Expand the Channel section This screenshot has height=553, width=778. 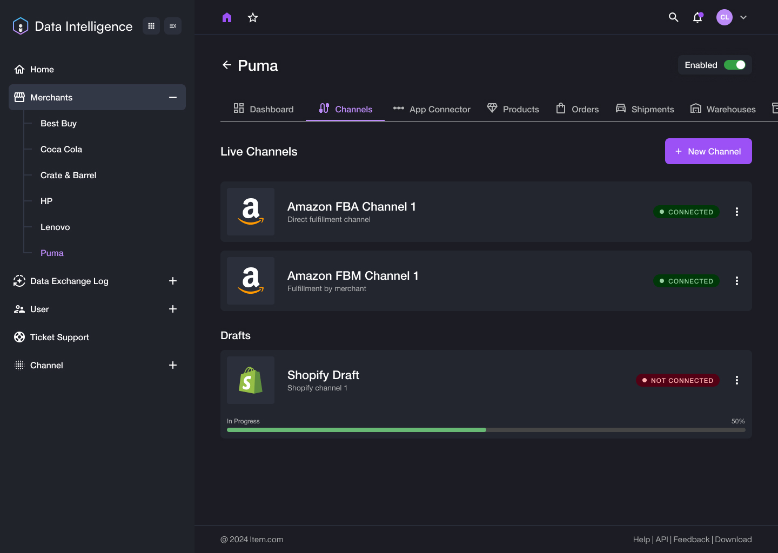click(173, 365)
